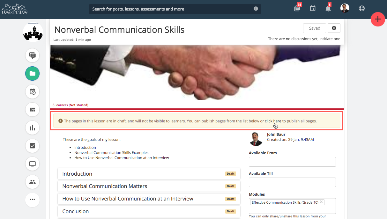The height and width of the screenshot is (219, 387).
Task: Open the notifications bell icon
Action: 328,9
